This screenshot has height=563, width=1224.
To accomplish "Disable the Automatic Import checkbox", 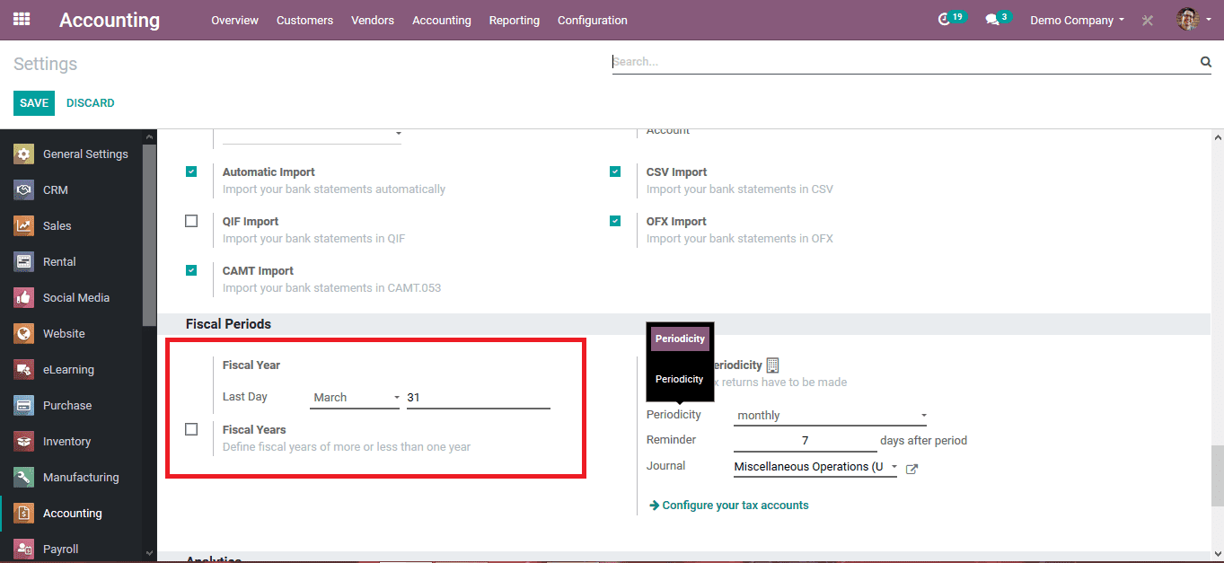I will coord(191,172).
